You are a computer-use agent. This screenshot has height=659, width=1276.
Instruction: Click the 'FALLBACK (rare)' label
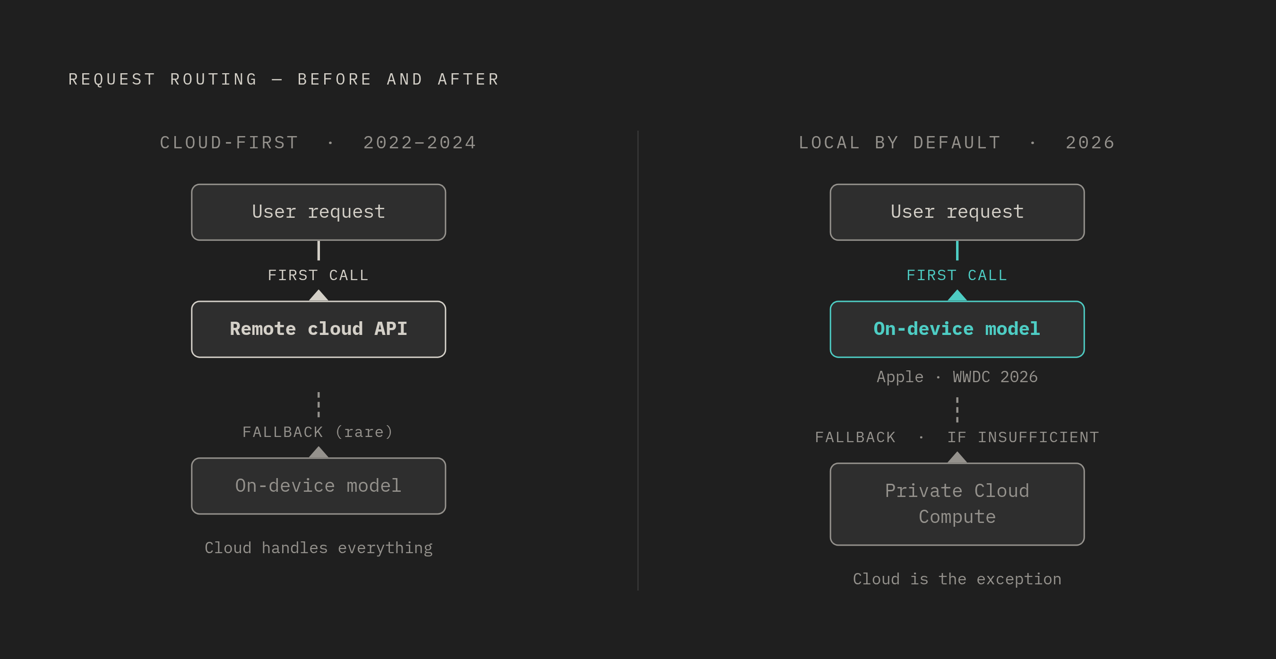coord(318,432)
